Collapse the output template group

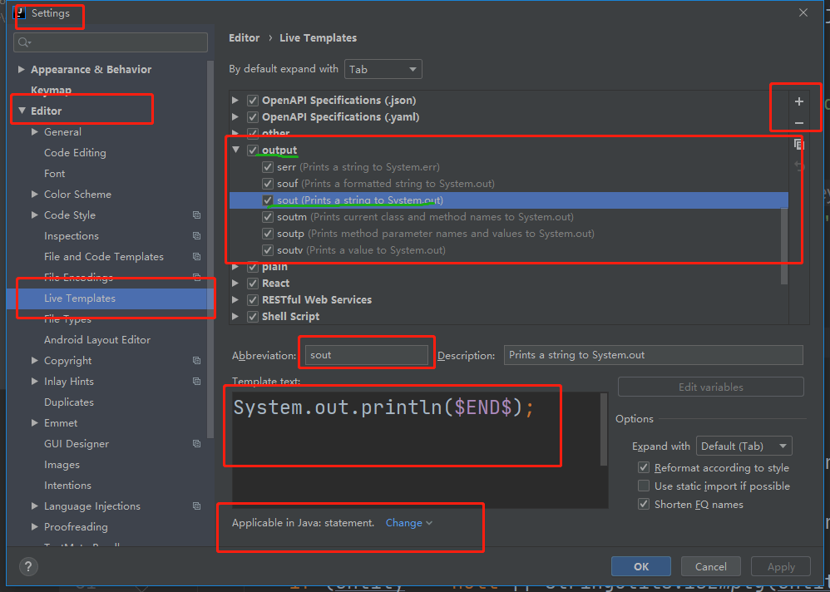coord(236,150)
